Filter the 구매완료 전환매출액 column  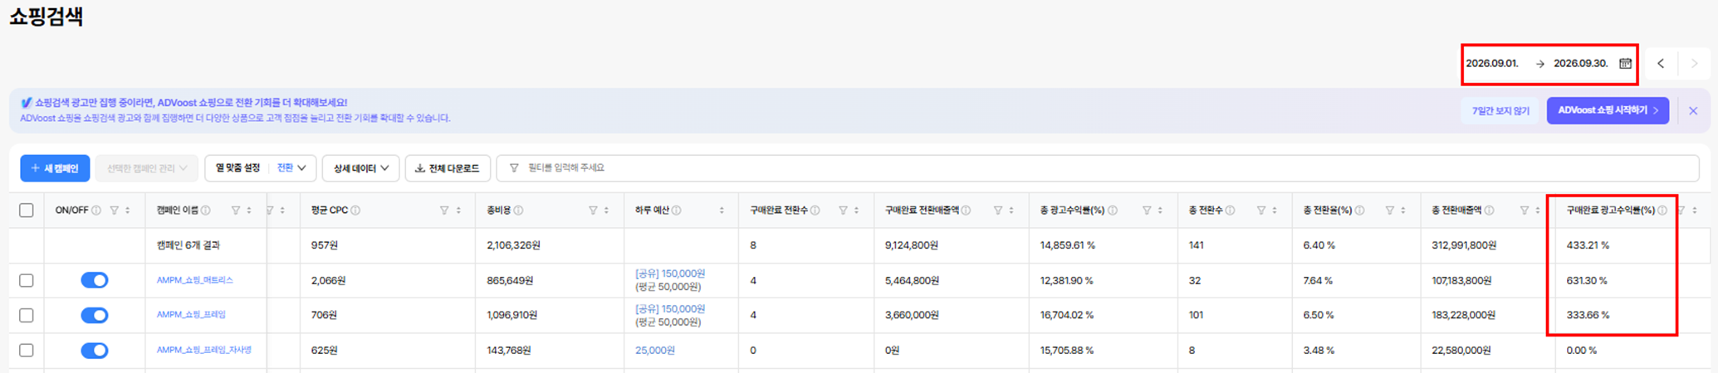pos(998,211)
